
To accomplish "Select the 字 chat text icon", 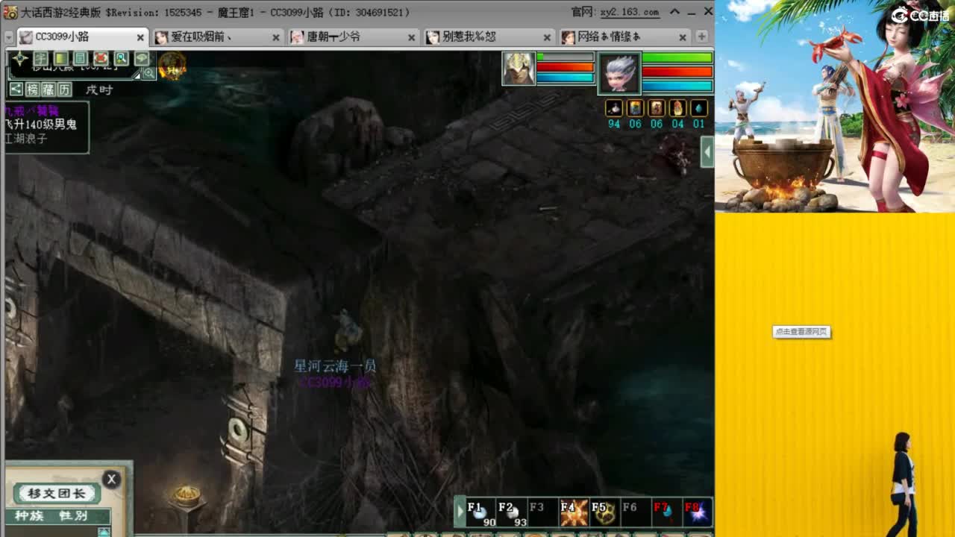I will [x=41, y=58].
